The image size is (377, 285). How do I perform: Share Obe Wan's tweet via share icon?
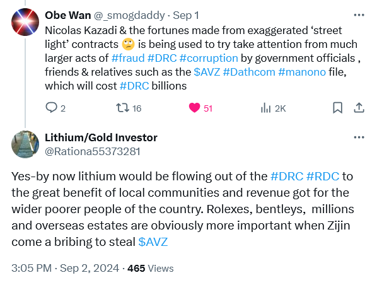[359, 108]
